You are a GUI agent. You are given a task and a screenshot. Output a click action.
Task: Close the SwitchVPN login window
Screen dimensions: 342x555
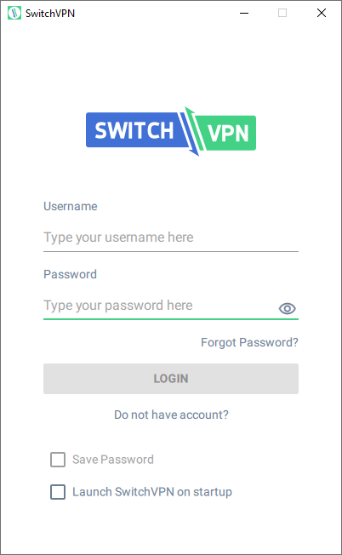(321, 13)
